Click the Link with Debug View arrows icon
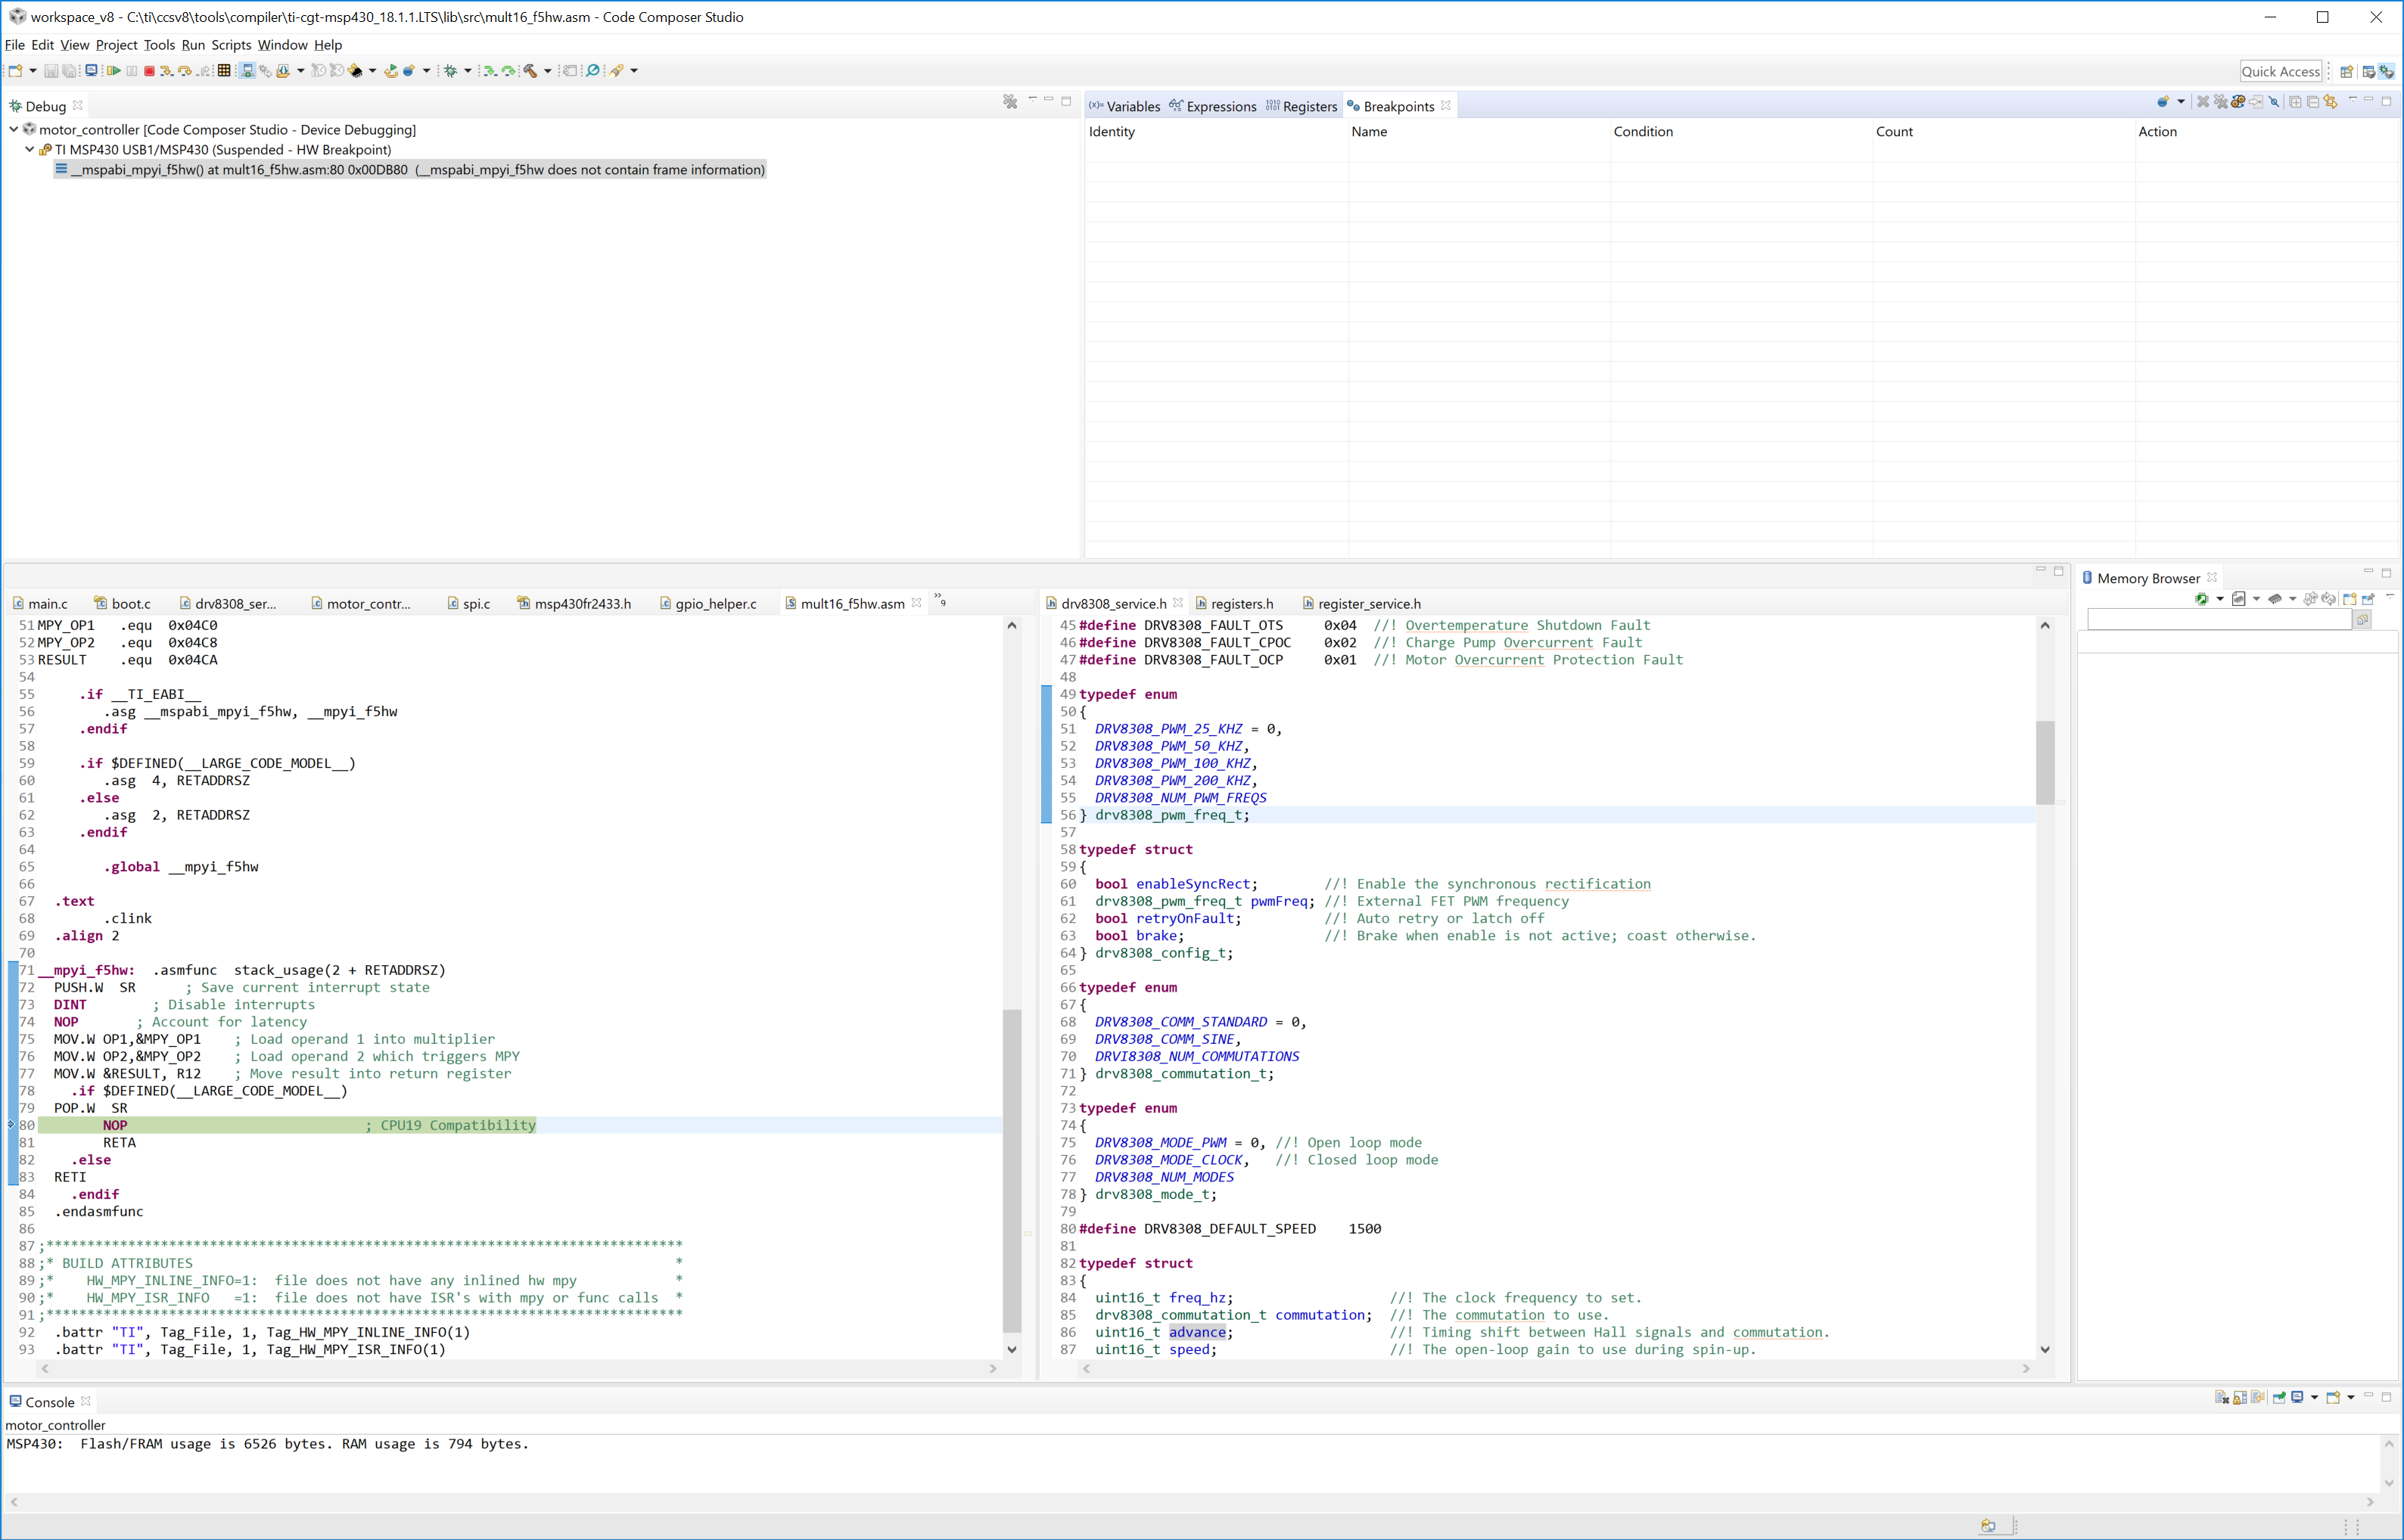 tap(2330, 102)
